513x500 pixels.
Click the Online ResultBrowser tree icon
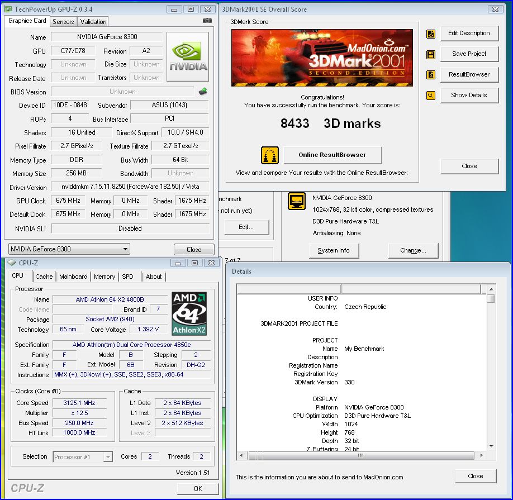pyautogui.click(x=270, y=155)
